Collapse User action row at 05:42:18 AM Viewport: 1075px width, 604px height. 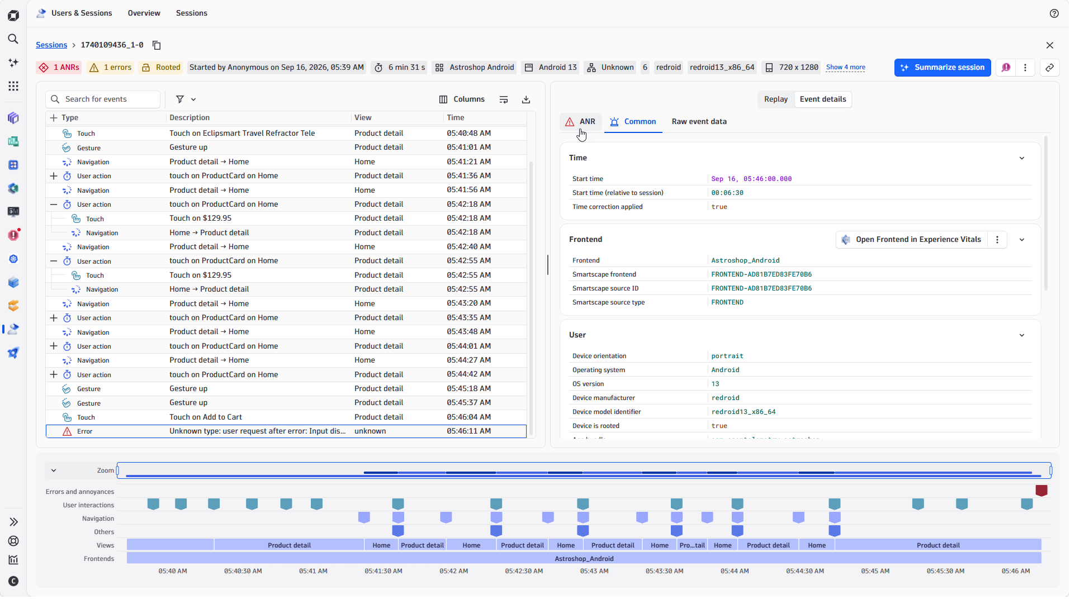54,205
